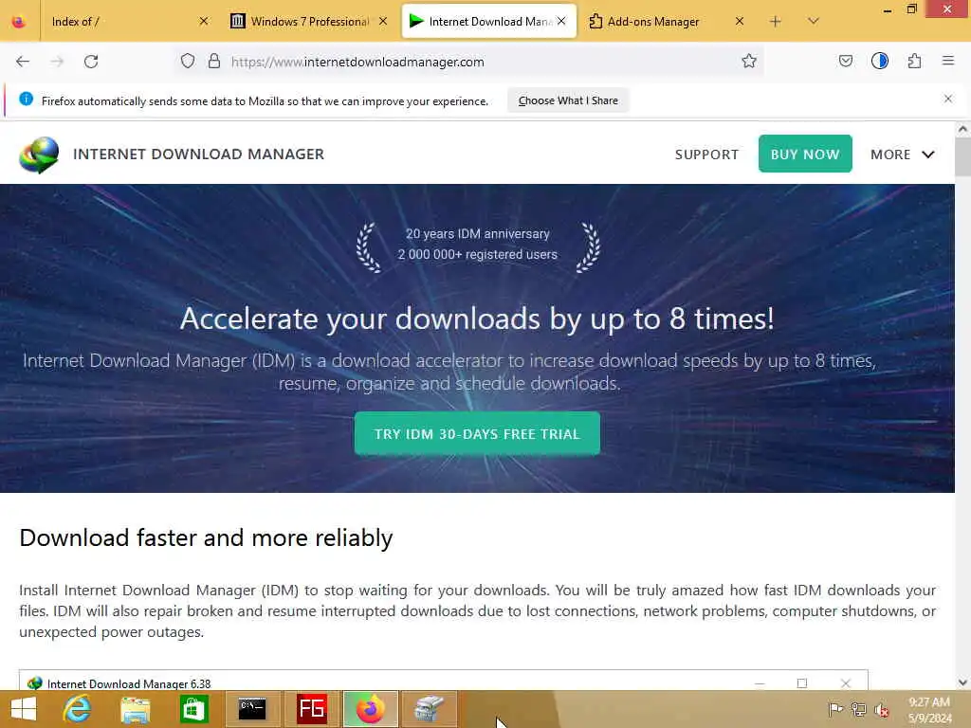Click the page scrollbar up arrow
This screenshot has height=728, width=971.
(962, 129)
